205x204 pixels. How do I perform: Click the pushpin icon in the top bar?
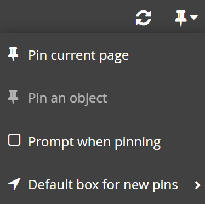coord(181,18)
